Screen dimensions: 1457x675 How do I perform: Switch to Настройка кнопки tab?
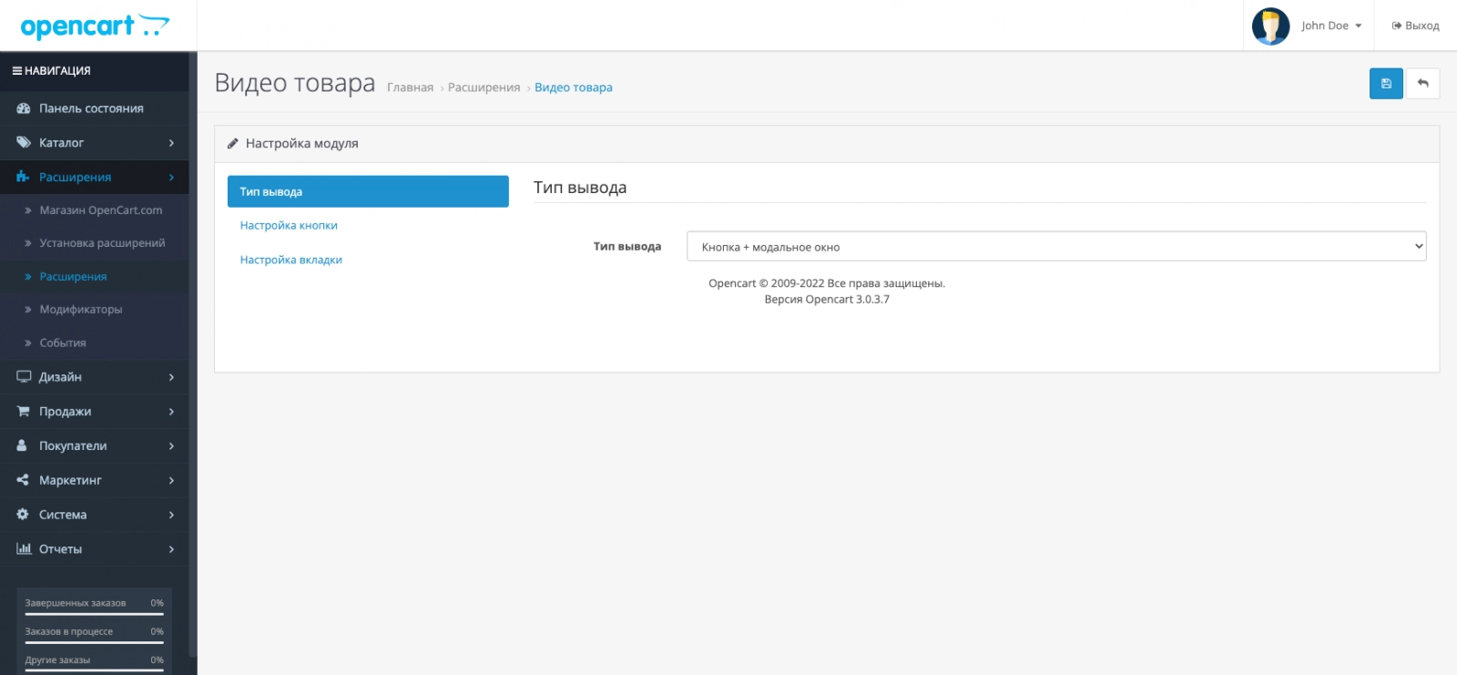coord(289,226)
